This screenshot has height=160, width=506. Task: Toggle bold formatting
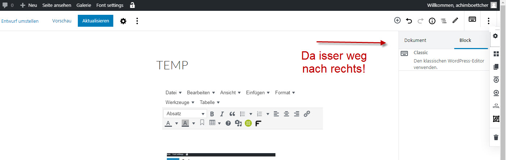tap(212, 114)
